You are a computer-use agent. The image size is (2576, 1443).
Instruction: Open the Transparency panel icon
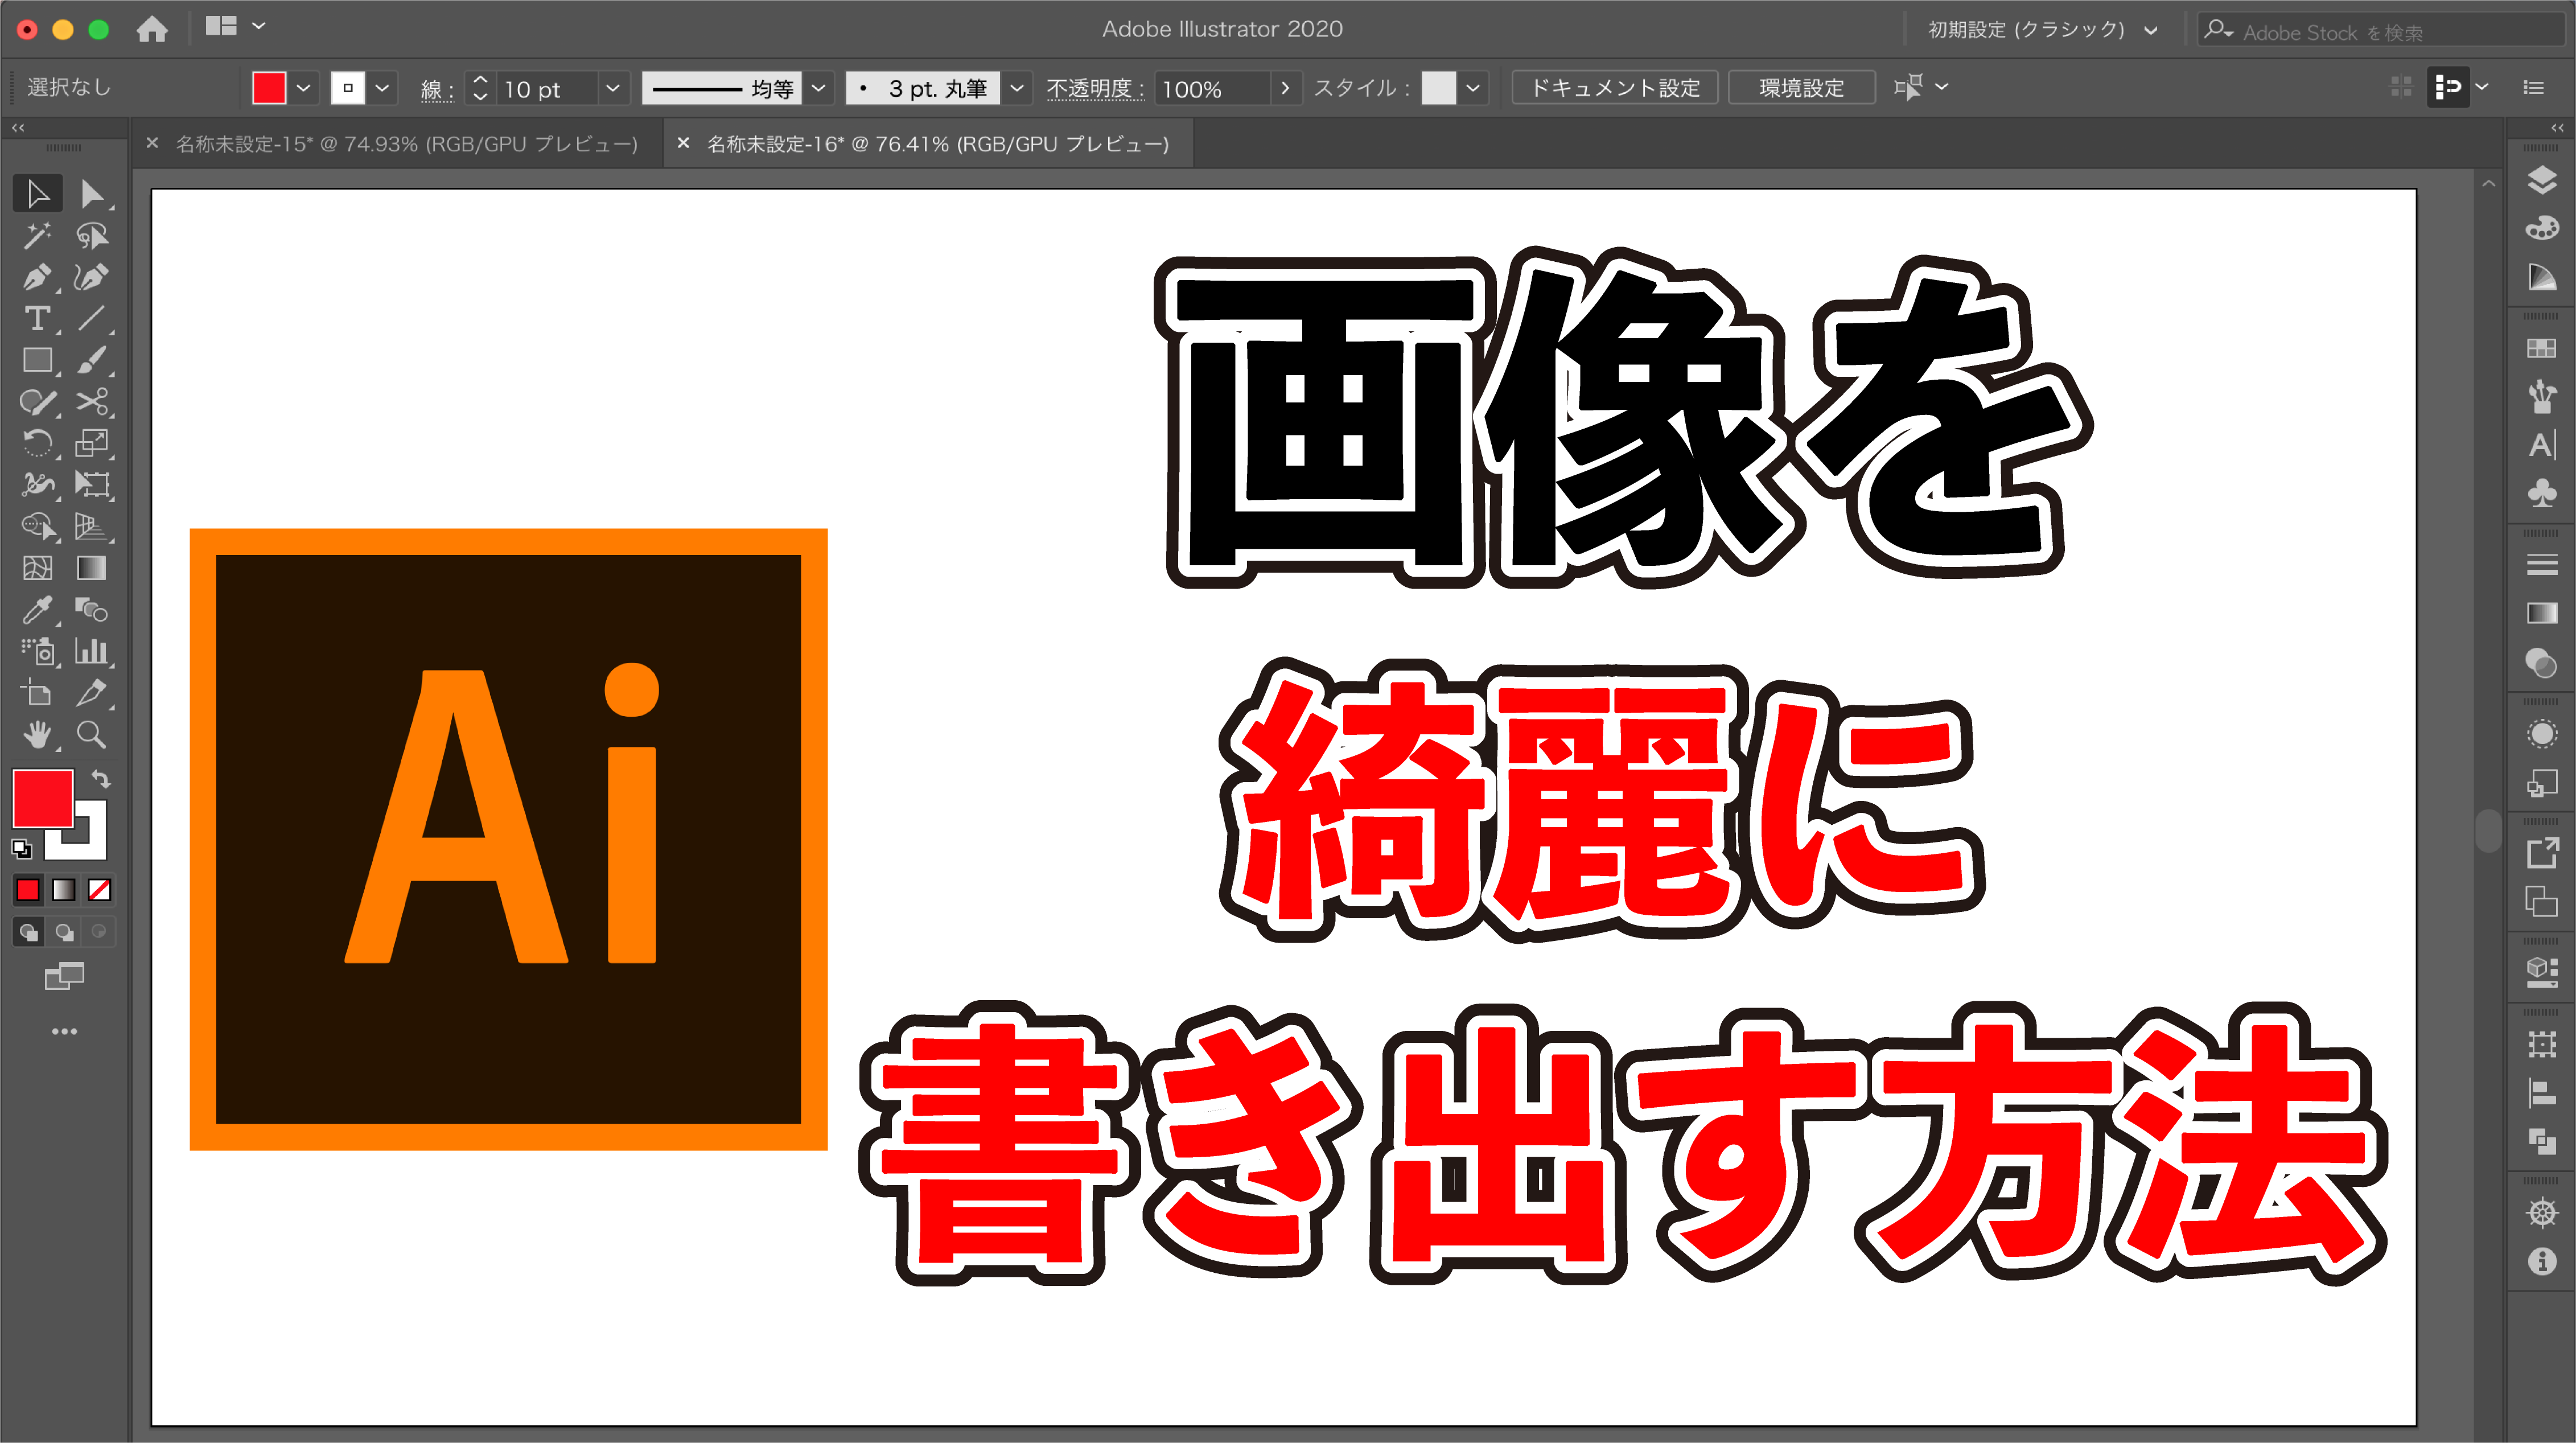pyautogui.click(x=2541, y=662)
